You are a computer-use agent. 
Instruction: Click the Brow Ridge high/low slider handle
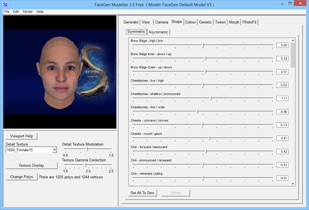point(203,45)
